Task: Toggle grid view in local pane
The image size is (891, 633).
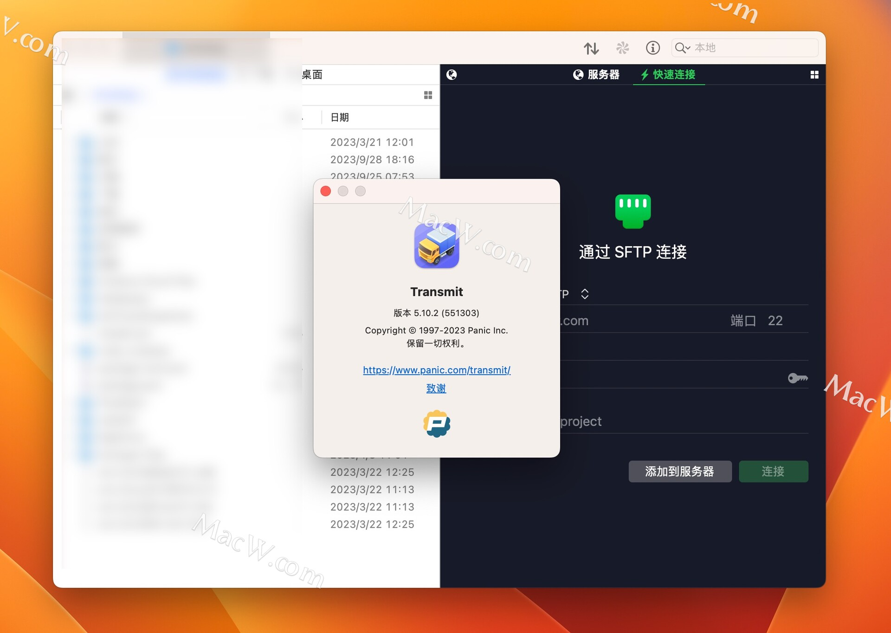Action: click(x=428, y=95)
